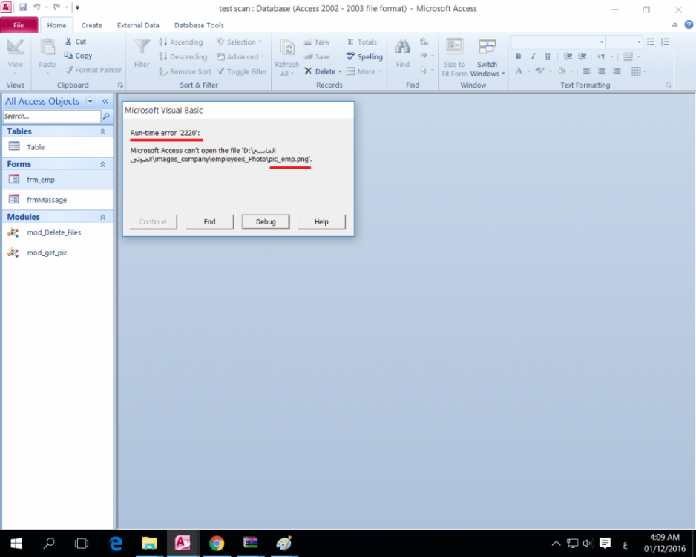696x557 pixels.
Task: Click the Microsoft Access Help question icon
Action: [x=689, y=25]
